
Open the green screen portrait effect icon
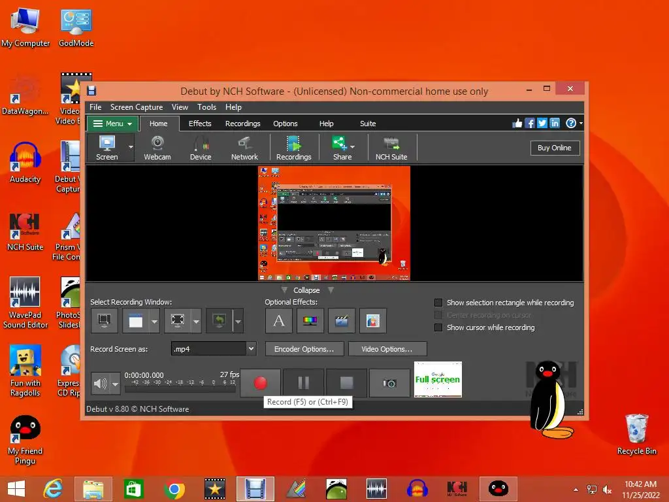(373, 320)
